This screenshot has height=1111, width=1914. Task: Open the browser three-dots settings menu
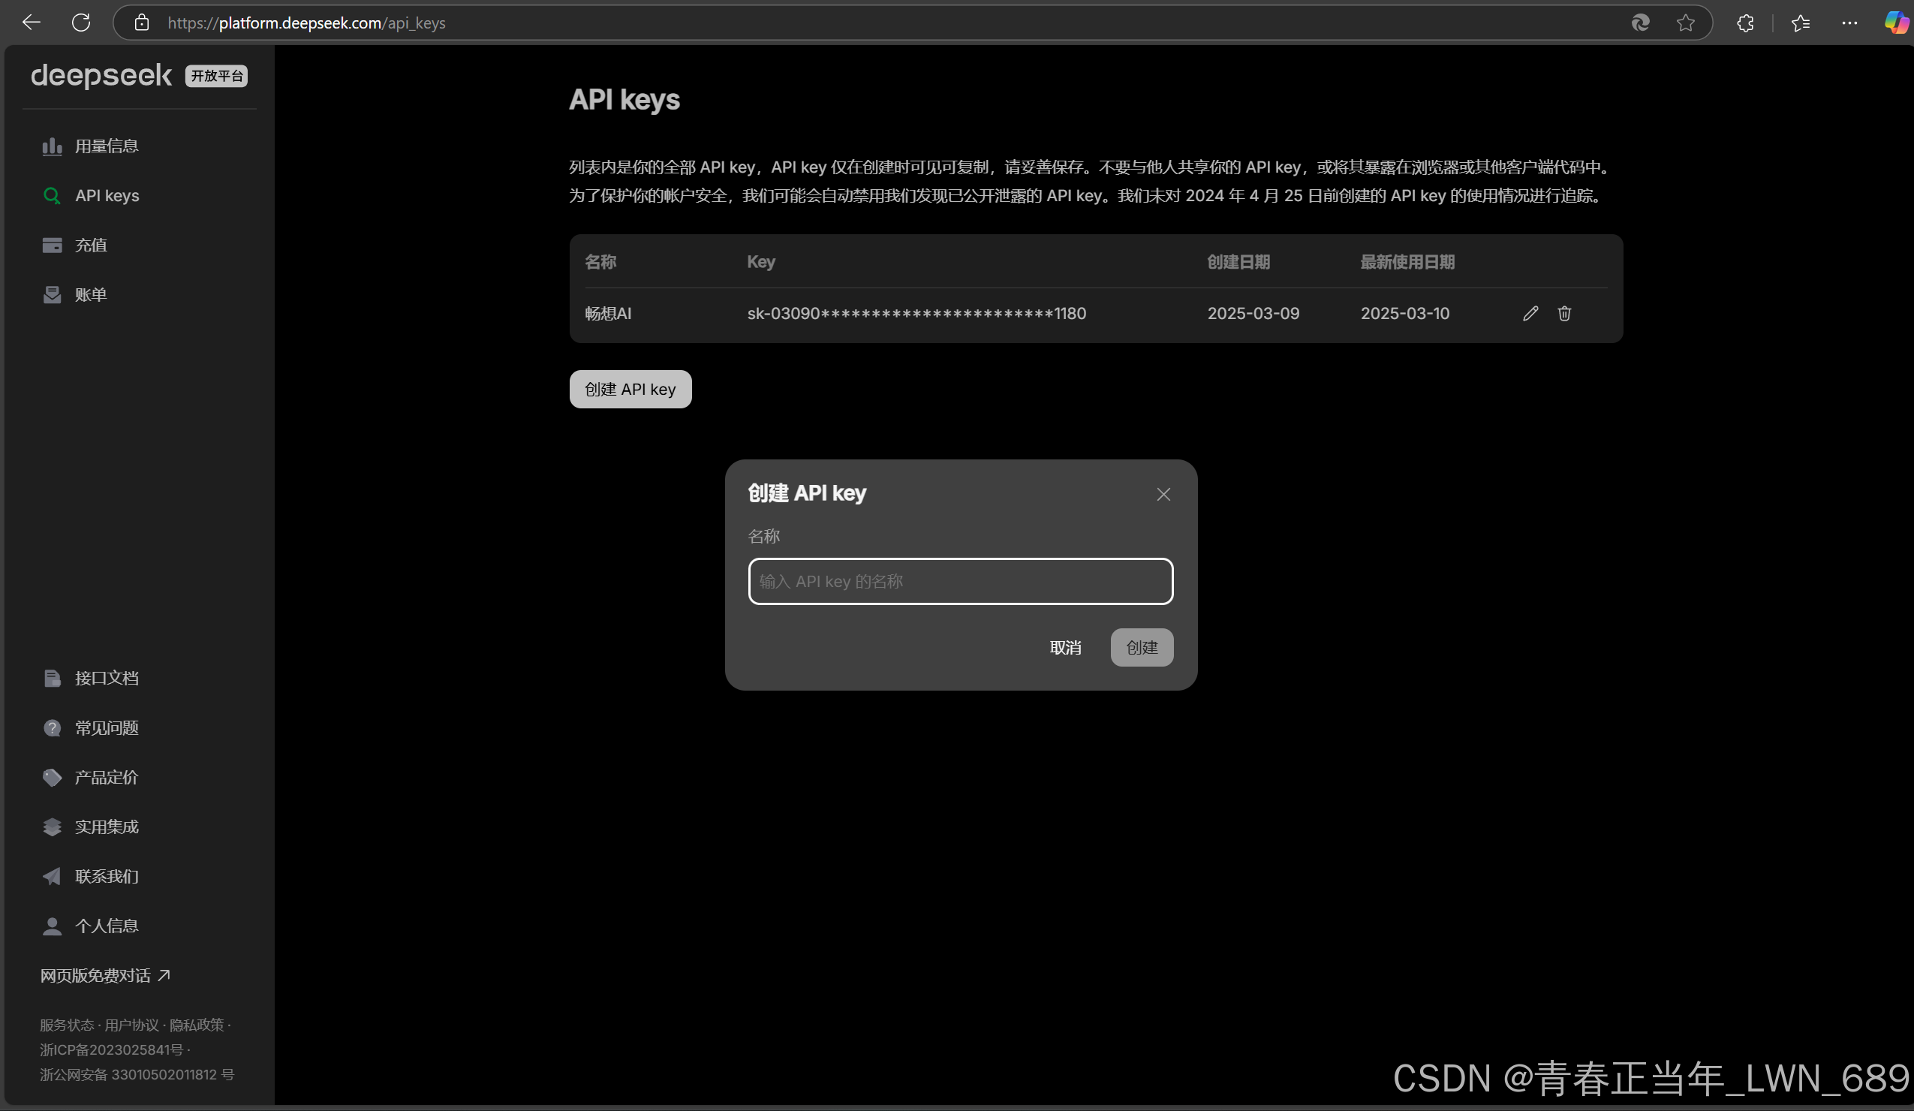tap(1849, 23)
